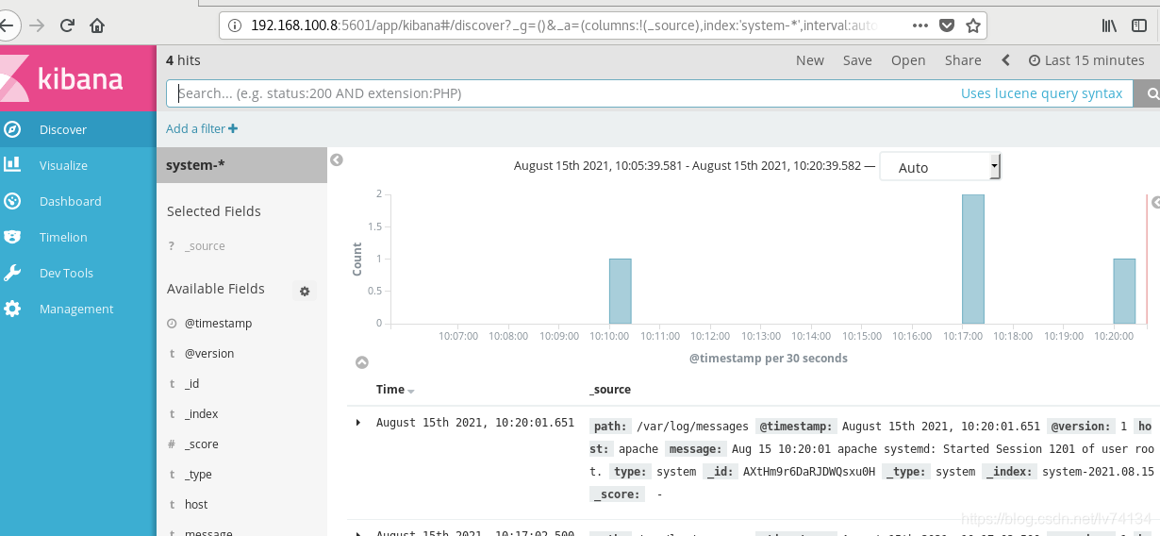
Task: Bookmark this page with star icon
Action: point(973,25)
